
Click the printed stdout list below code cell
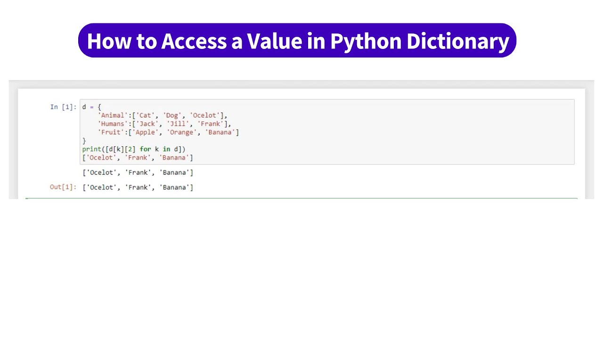(138, 172)
